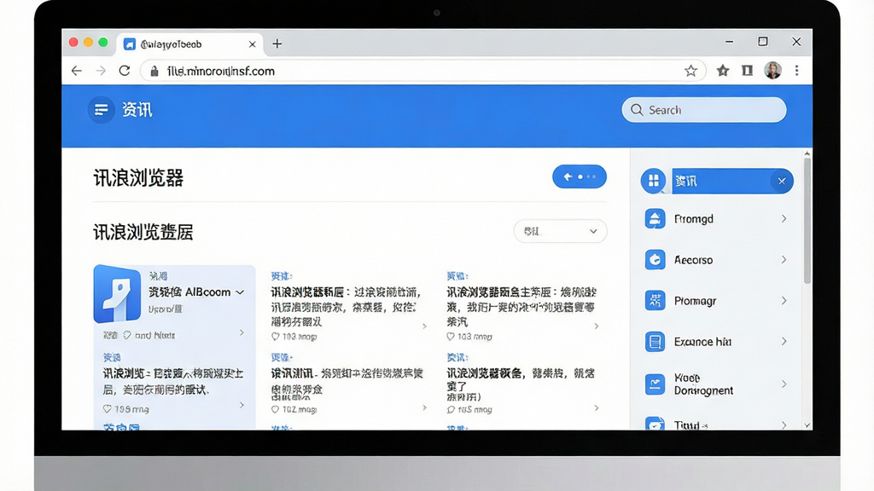Open the filled star favorites icon
Viewport: 874px width, 491px height.
723,70
